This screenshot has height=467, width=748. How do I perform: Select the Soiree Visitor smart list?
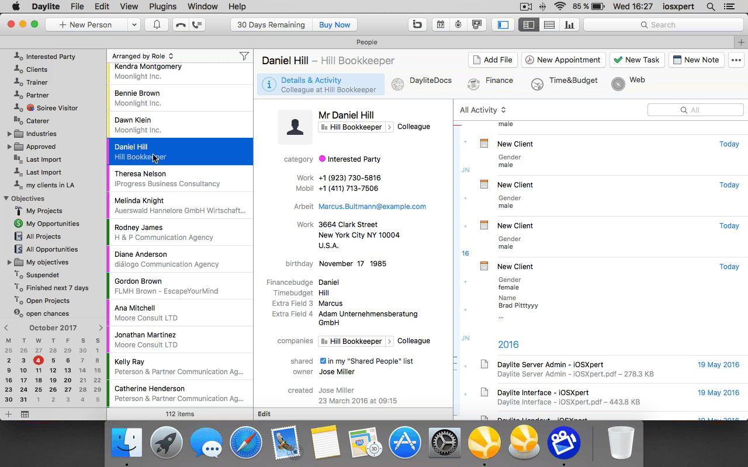57,108
